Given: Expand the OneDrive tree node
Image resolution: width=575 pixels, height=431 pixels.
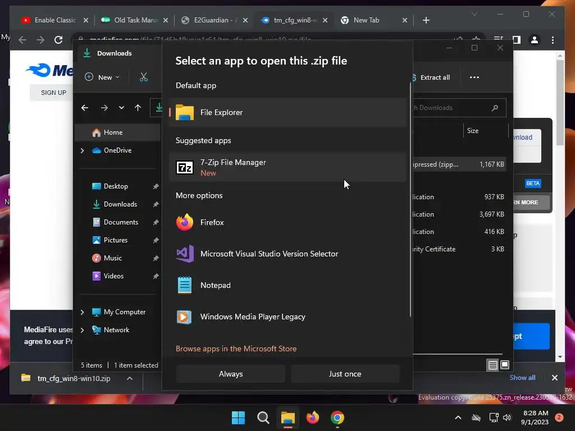Looking at the screenshot, I should [82, 150].
